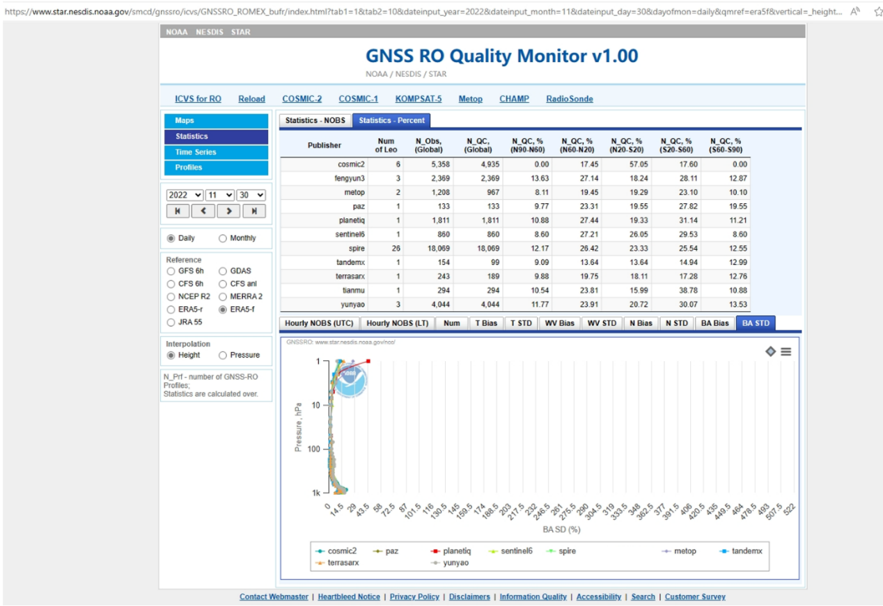
Task: Open the T Bias chart tab
Action: point(487,323)
